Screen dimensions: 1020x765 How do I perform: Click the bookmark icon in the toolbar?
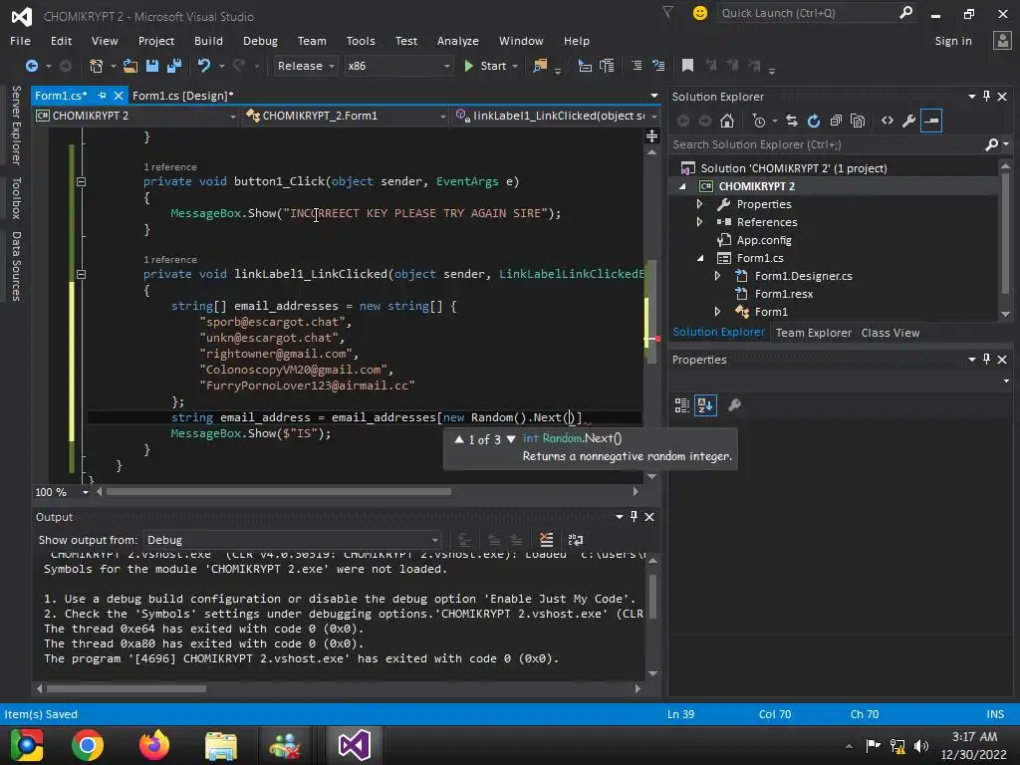point(687,65)
